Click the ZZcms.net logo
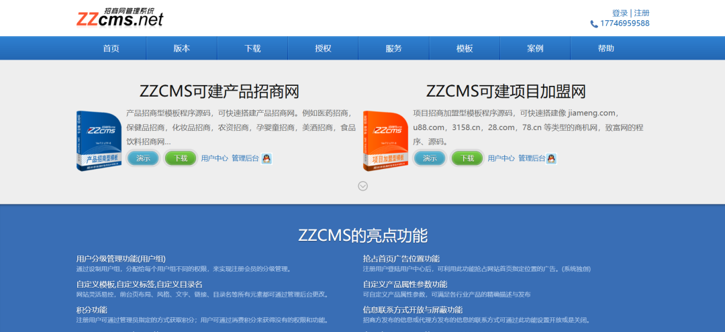This screenshot has width=725, height=332. (119, 17)
